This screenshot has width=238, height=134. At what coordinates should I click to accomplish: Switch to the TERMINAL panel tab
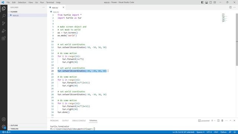coord(93,121)
